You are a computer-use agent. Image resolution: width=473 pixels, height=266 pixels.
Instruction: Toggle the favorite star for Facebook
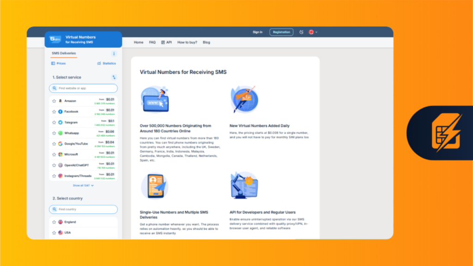click(x=54, y=112)
